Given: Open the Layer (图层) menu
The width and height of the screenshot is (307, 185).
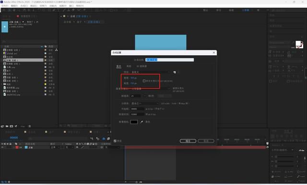Looking at the screenshot, I should point(34,6).
